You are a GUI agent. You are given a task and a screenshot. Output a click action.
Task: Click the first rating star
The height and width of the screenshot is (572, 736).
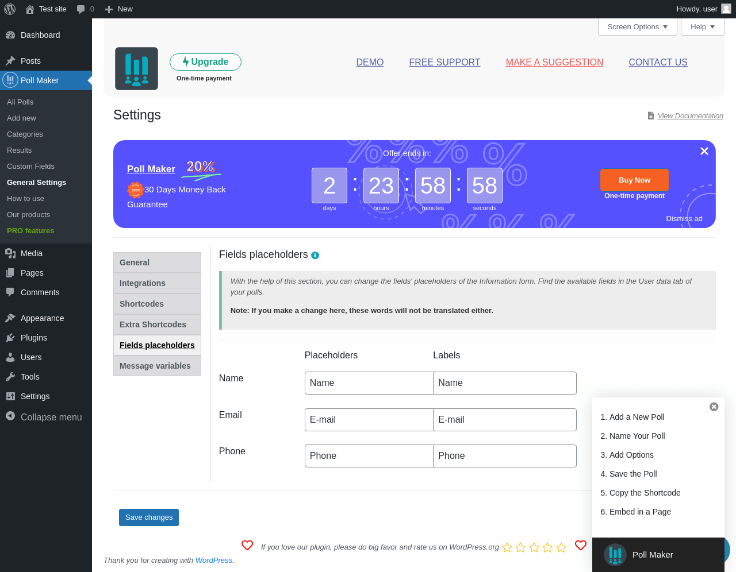pyautogui.click(x=507, y=547)
